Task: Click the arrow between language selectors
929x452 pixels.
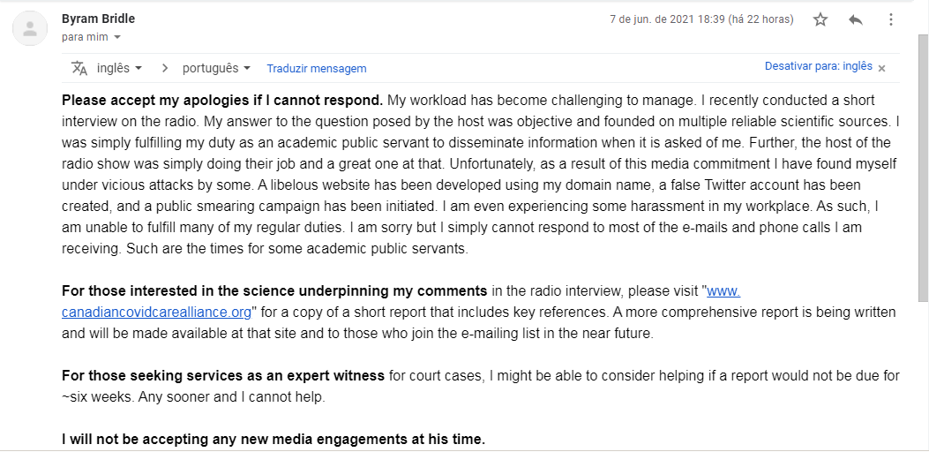Action: point(165,68)
